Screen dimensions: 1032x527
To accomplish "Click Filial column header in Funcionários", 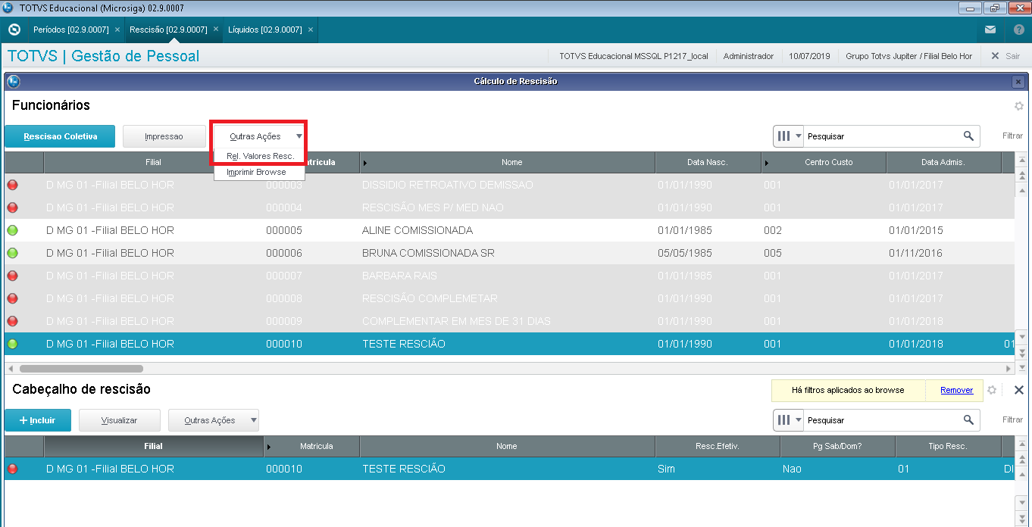I will click(153, 163).
